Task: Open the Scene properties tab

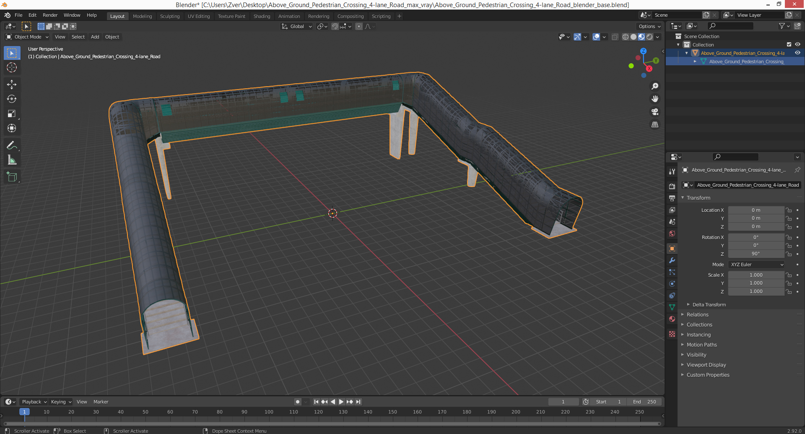Action: (672, 221)
